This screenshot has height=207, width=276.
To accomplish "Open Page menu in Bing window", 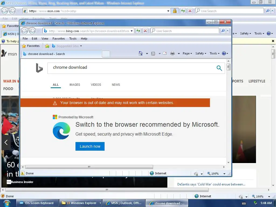I will coord(187,53).
